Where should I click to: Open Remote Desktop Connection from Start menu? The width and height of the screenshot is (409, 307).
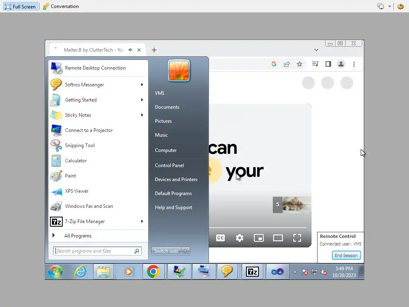[x=98, y=68]
